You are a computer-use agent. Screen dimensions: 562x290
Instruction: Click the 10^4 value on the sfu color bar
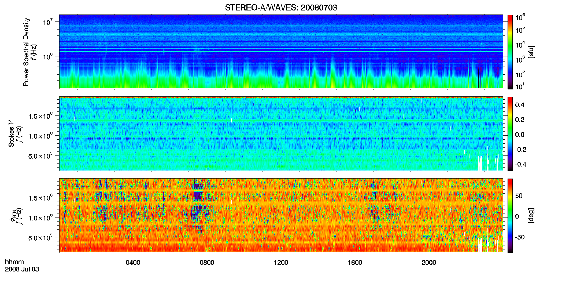[x=520, y=45]
